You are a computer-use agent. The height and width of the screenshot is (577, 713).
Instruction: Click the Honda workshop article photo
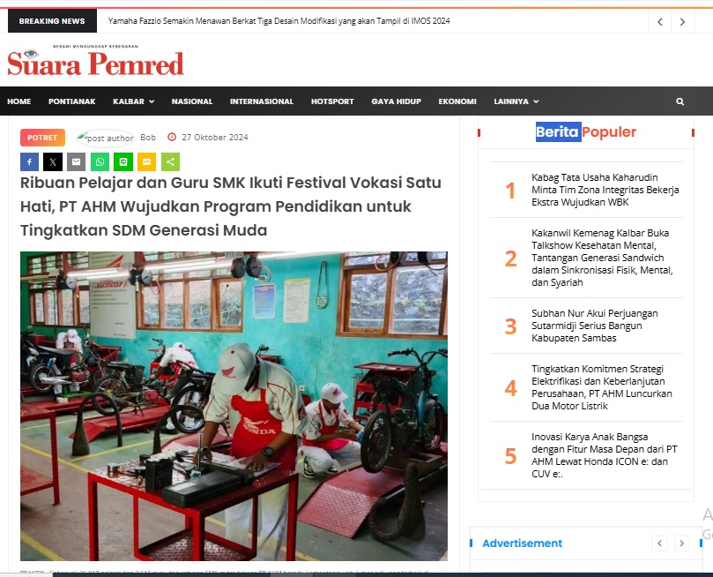point(234,406)
